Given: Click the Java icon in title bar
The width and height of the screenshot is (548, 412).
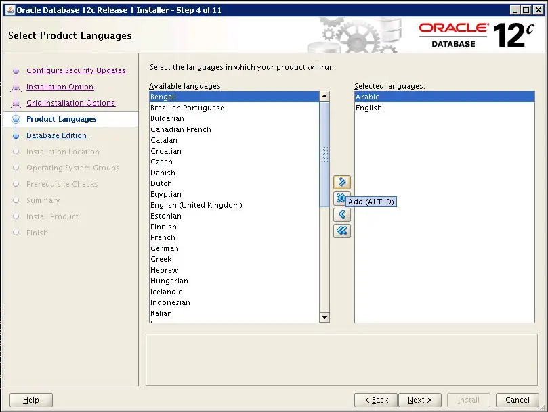Looking at the screenshot, I should coord(9,10).
